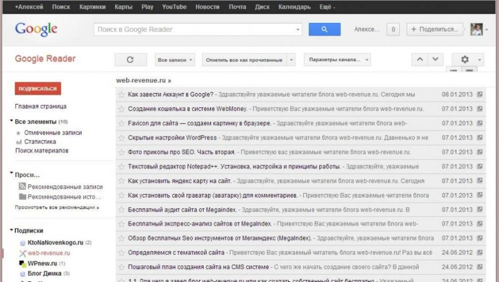Star the 'Favicon для сайта' entry
Image resolution: width=499 pixels, height=282 pixels.
pos(121,123)
